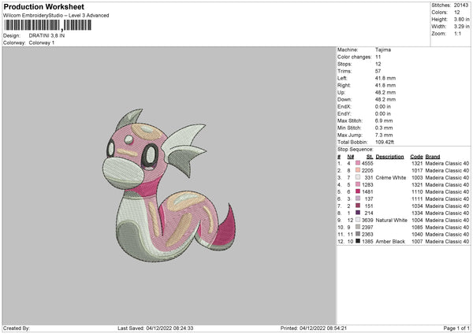Click the Amber Black description text
This screenshot has width=473, height=334.
(x=390, y=242)
